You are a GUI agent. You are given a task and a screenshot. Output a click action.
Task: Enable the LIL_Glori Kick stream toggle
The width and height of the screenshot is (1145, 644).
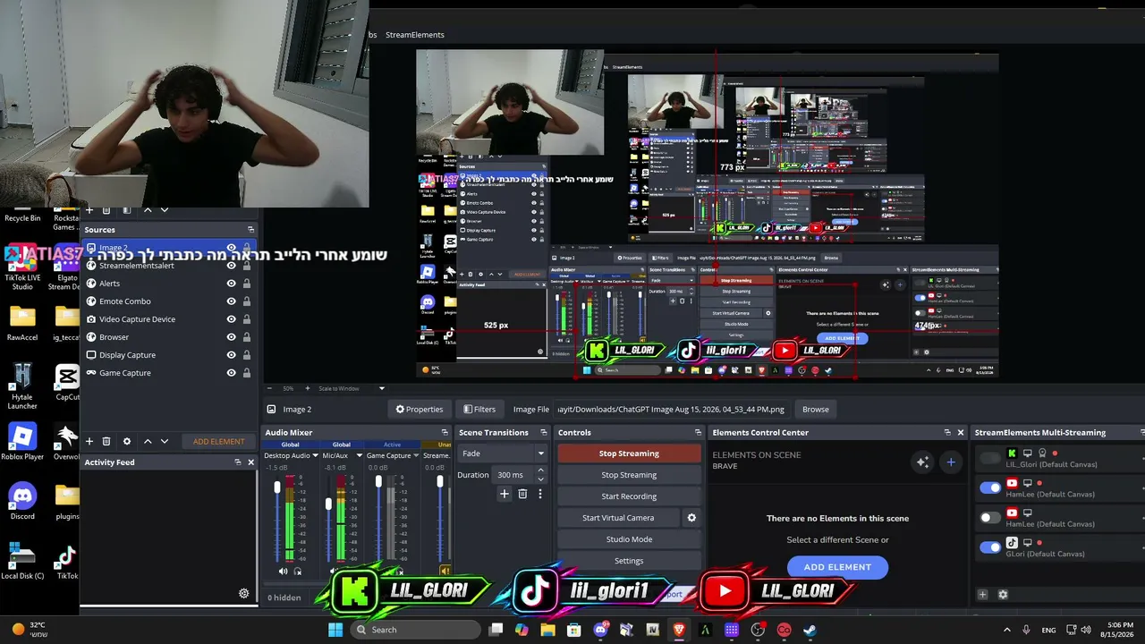point(990,459)
